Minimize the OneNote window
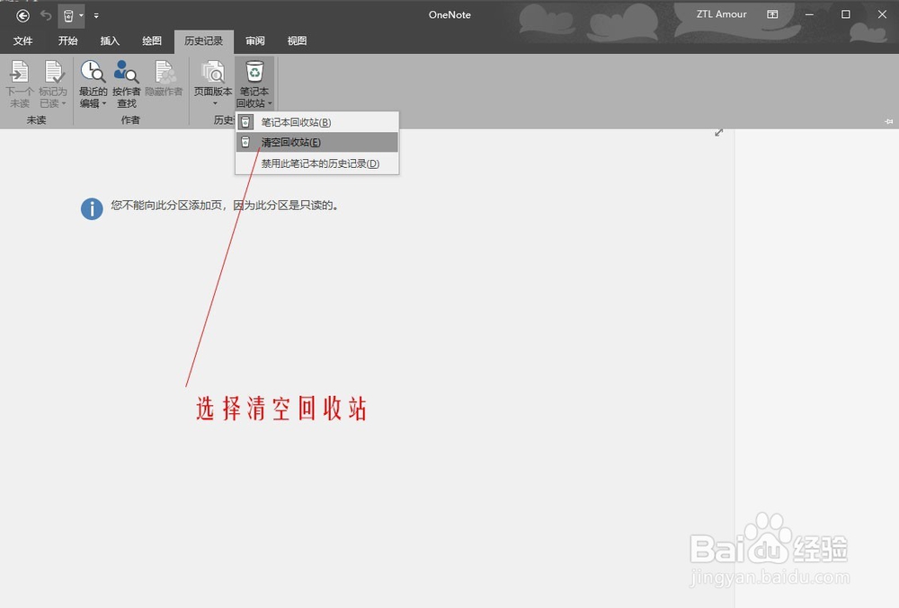Image resolution: width=899 pixels, height=608 pixels. pos(810,14)
